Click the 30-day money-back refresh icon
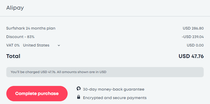Viewport: 210px width, 104px height. [x=79, y=88]
